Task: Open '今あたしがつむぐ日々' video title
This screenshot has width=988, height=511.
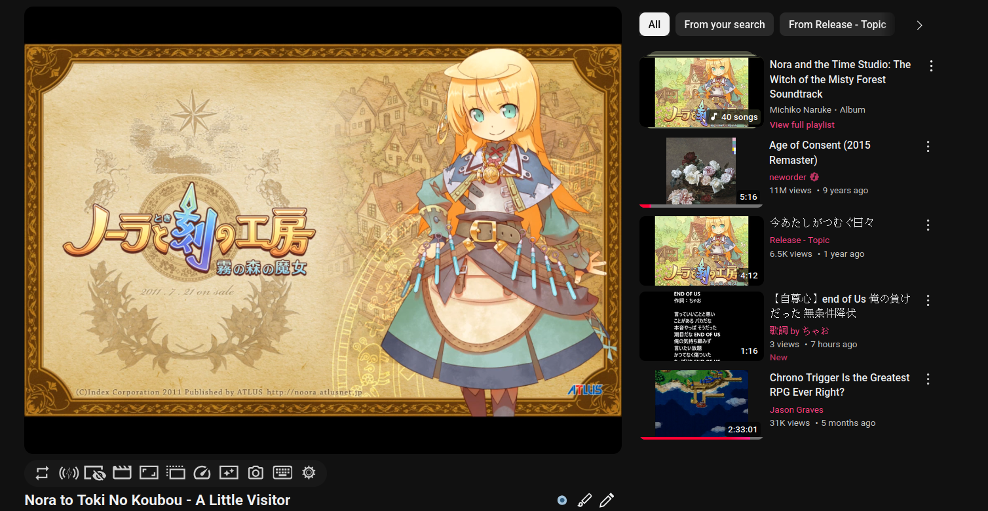Action: click(822, 223)
